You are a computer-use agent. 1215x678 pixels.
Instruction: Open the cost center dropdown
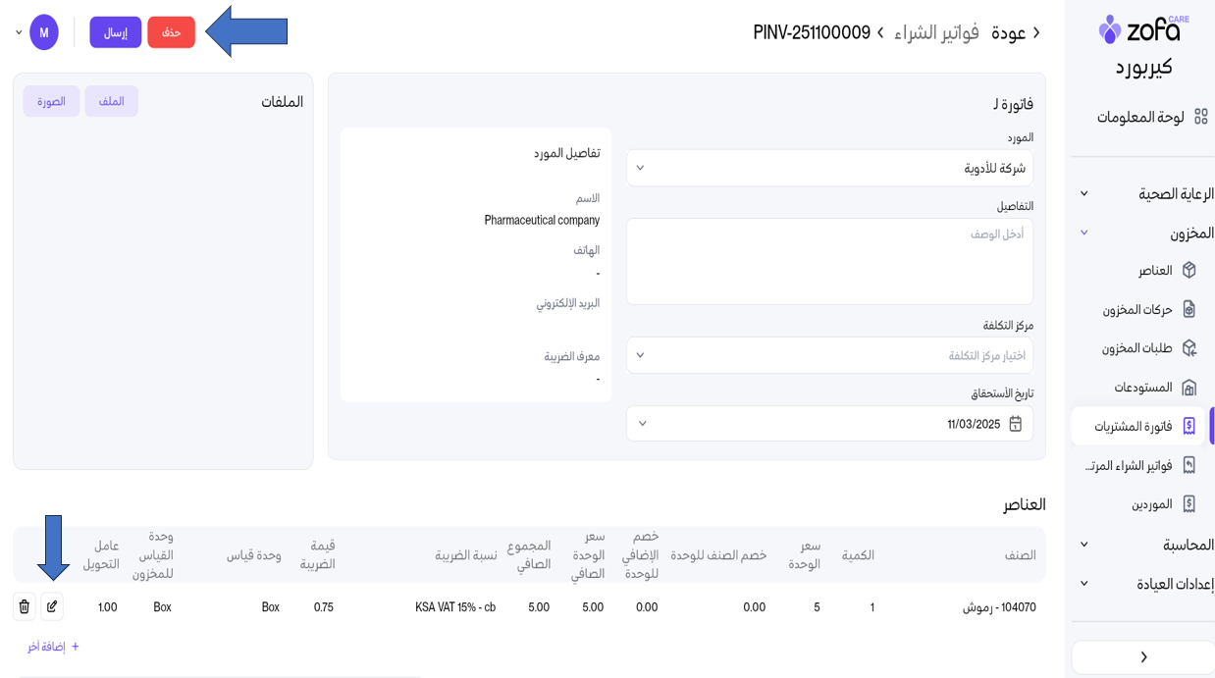click(829, 355)
